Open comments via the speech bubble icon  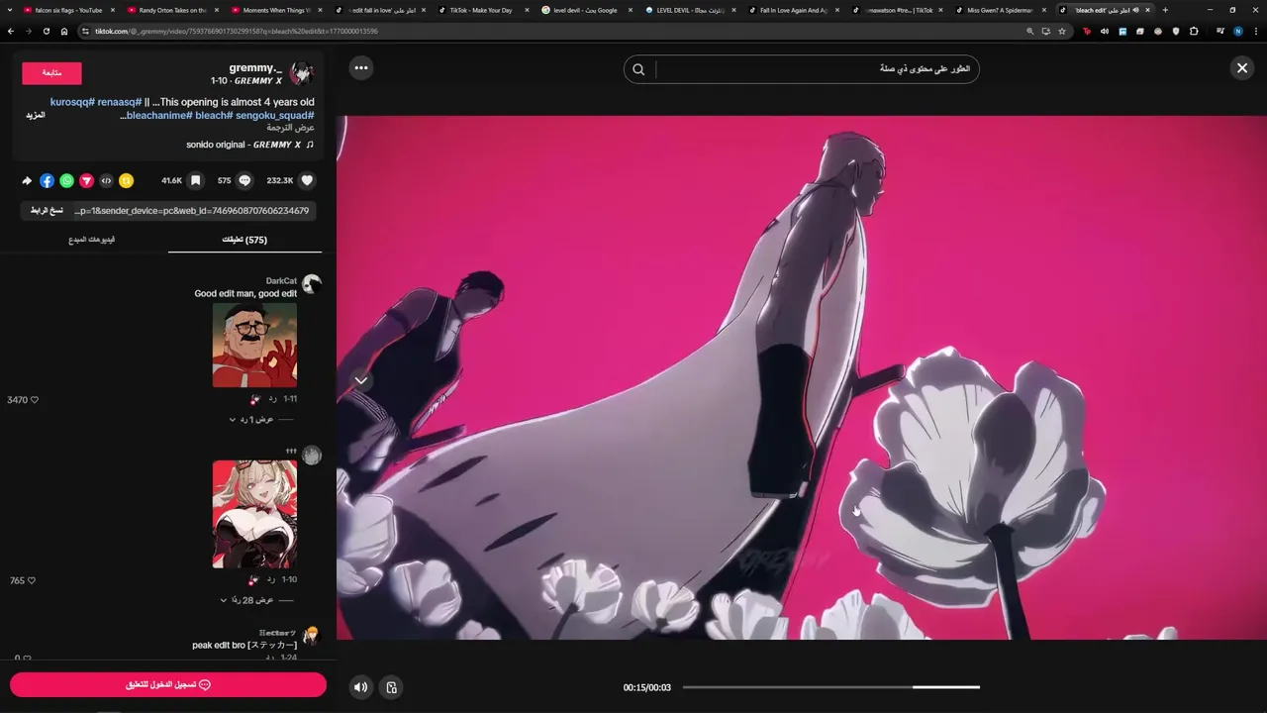244,180
